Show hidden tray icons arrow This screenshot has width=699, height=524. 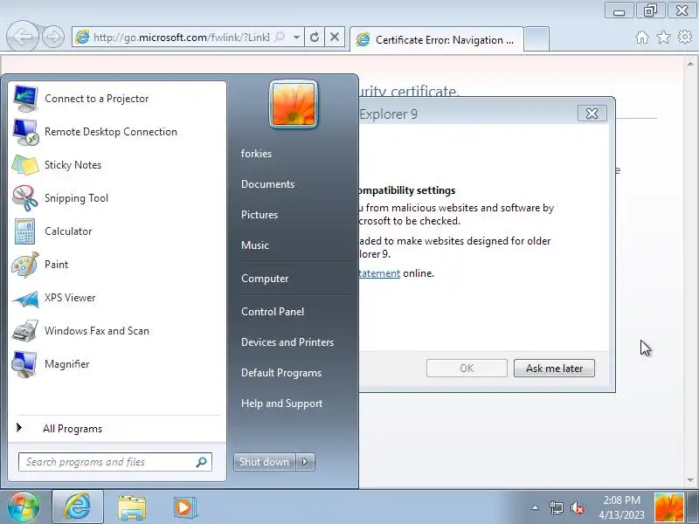535,507
